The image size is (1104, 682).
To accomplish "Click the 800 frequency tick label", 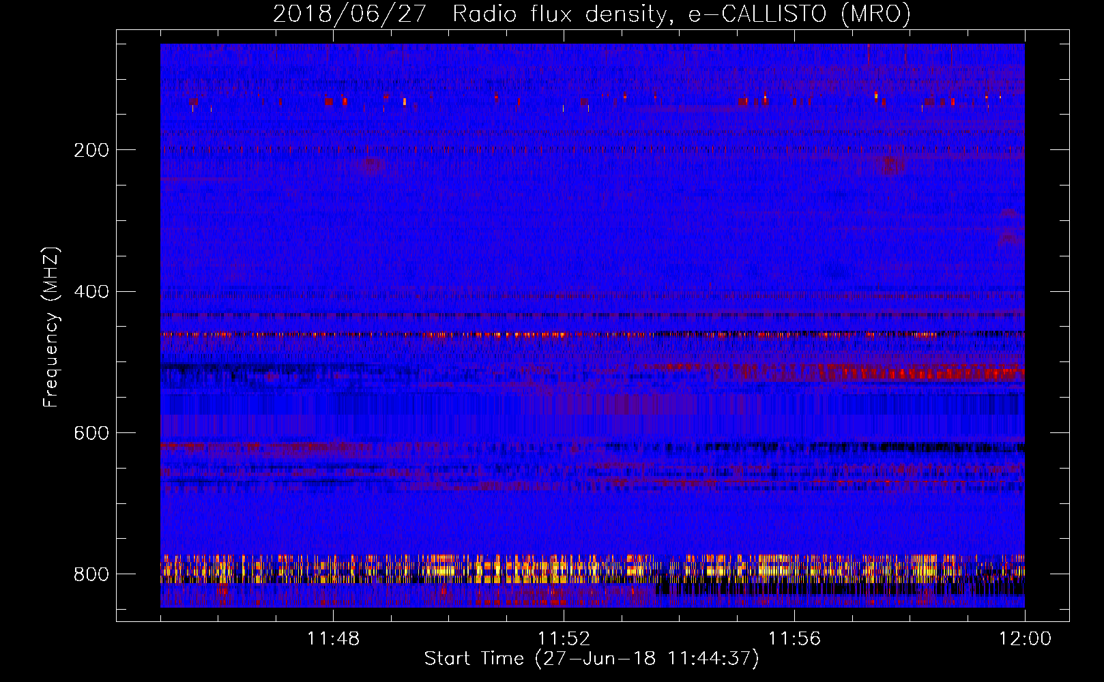I will click(91, 574).
